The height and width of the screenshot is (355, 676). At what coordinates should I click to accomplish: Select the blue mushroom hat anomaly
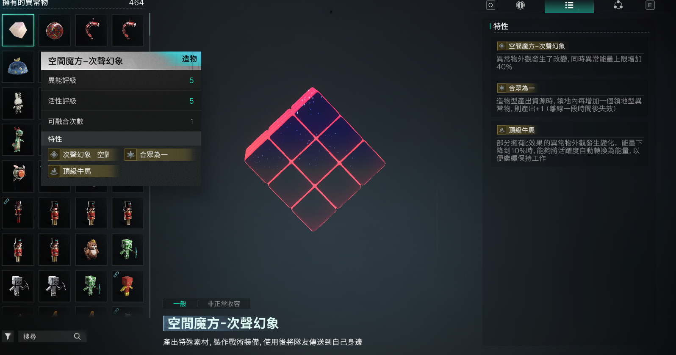[18, 67]
